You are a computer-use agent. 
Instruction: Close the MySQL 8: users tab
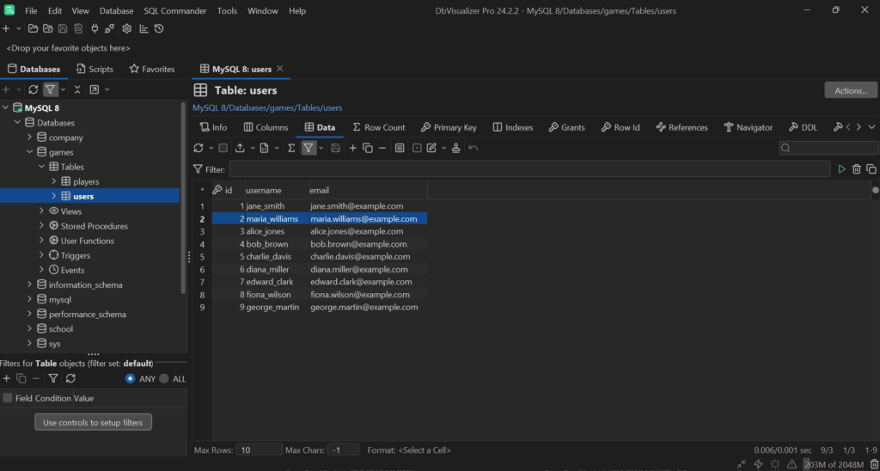pos(279,69)
